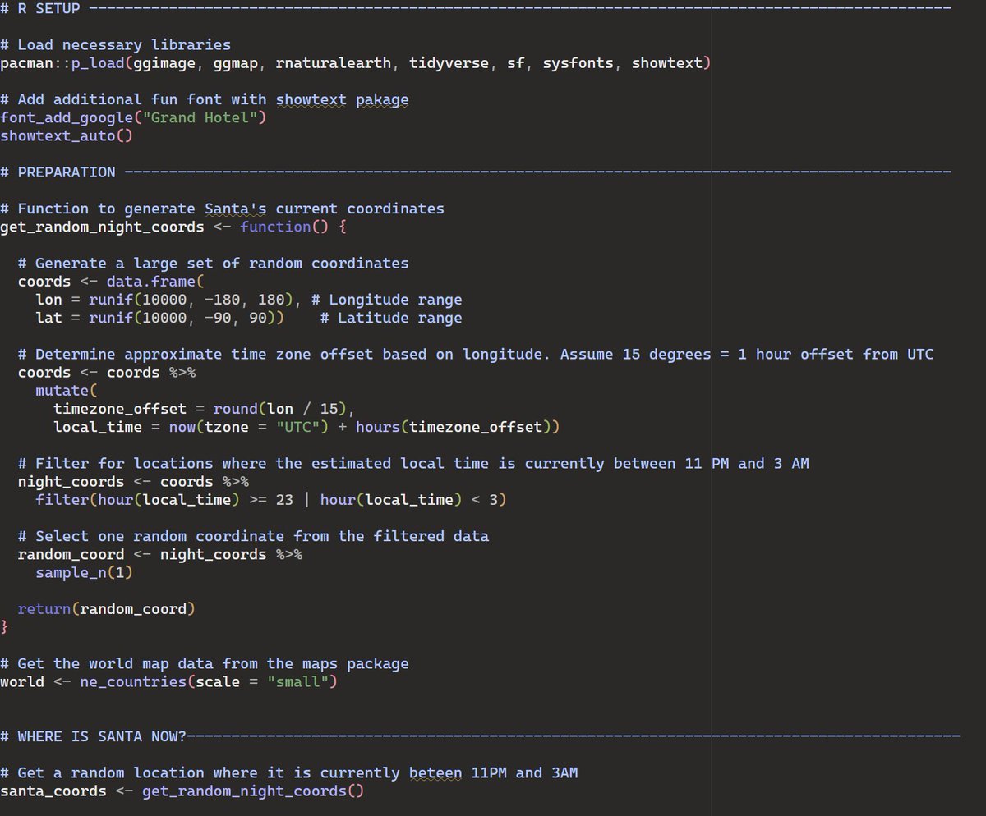Click the 'function()' keyword in the definition line

point(284,227)
